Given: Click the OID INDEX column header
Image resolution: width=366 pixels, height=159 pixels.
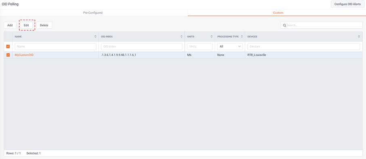Looking at the screenshot, I should 107,37.
